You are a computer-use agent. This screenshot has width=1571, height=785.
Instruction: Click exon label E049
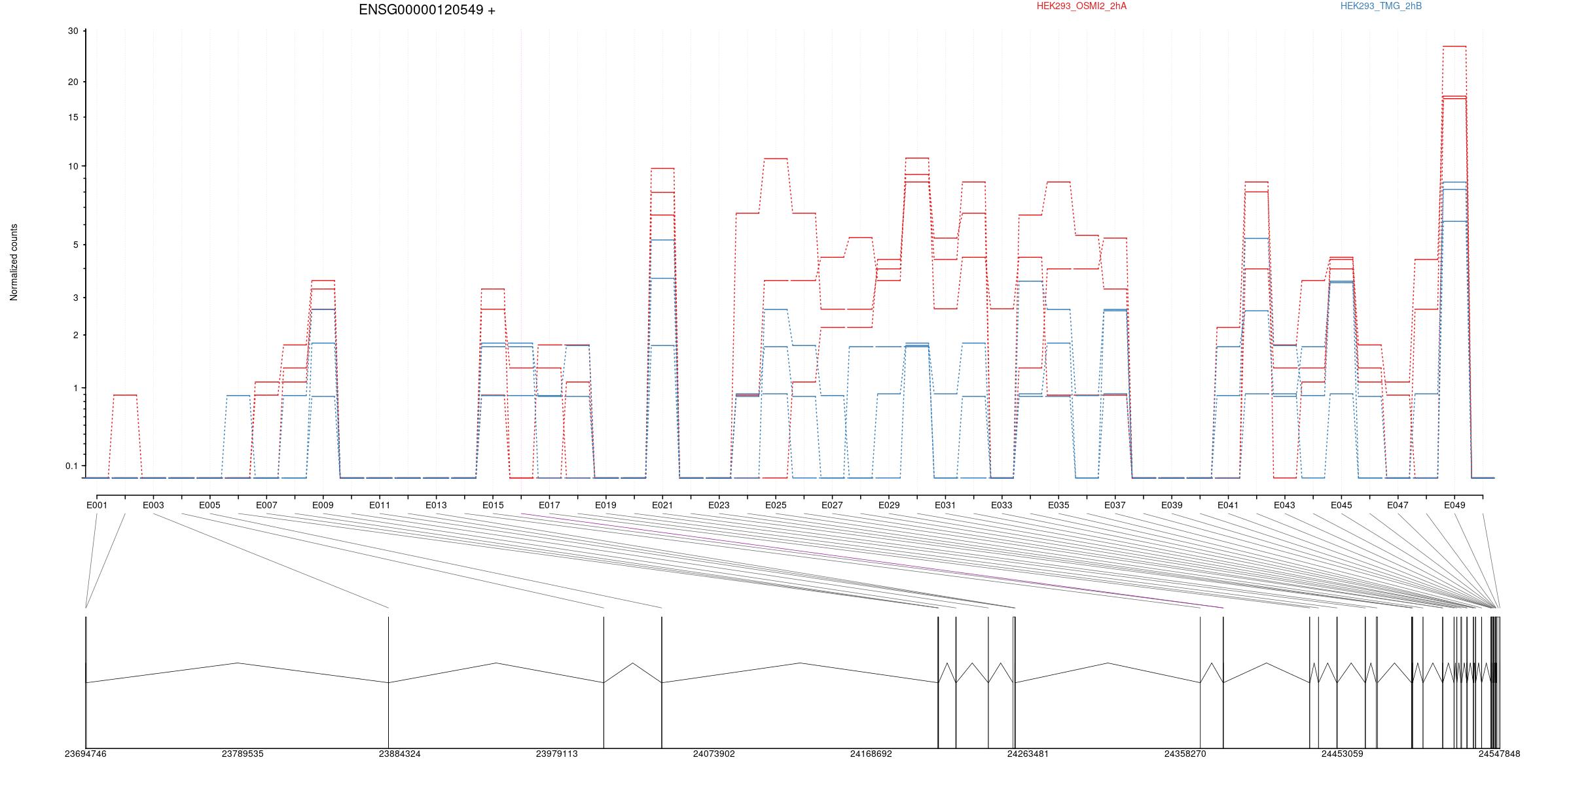pyautogui.click(x=1454, y=505)
